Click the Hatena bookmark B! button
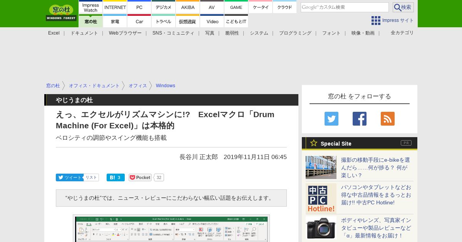Screen dimensions: 462x242 115,177
